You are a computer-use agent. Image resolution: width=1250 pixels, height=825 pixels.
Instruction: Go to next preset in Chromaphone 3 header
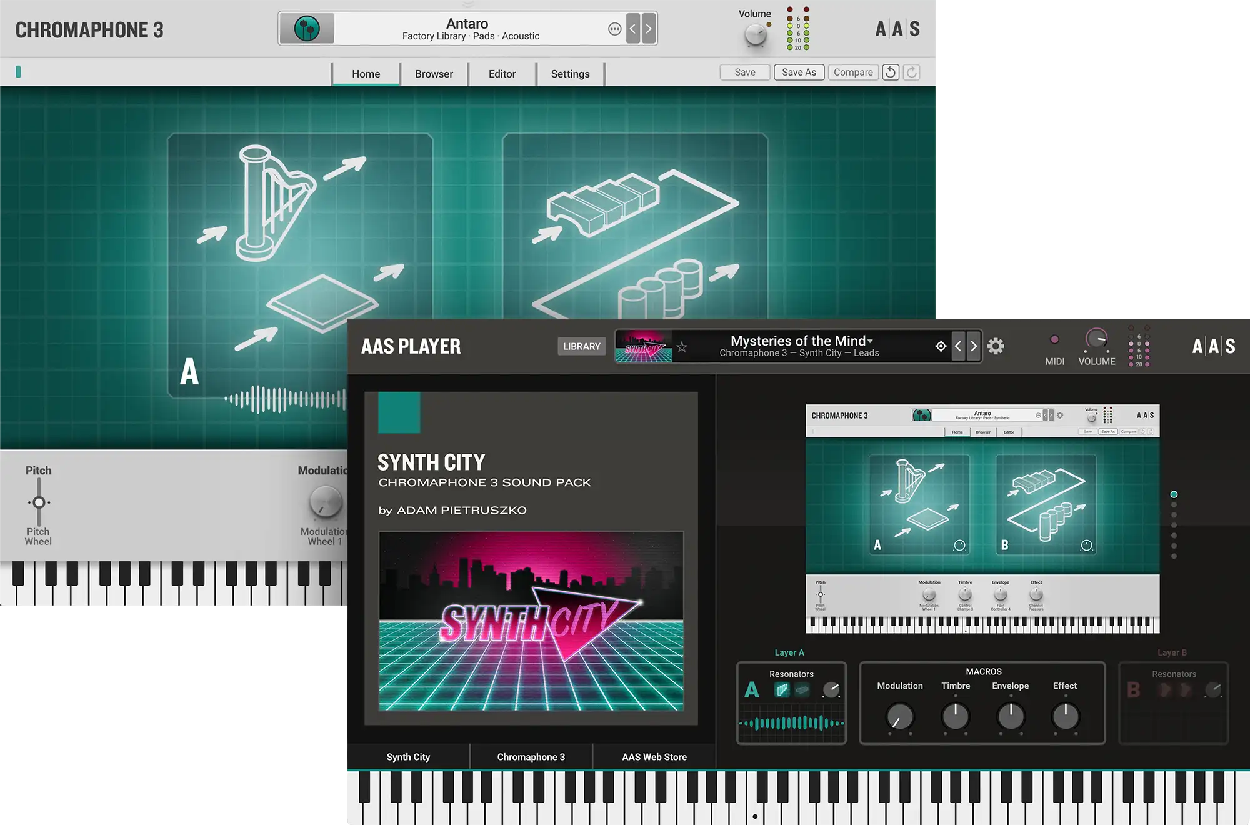tap(649, 29)
